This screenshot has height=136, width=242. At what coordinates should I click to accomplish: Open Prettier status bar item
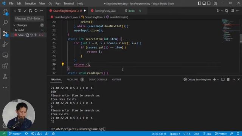pyautogui.click(x=221, y=134)
